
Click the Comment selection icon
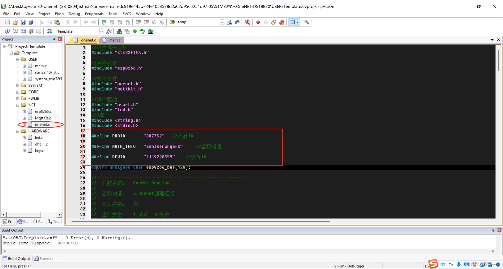(x=154, y=22)
